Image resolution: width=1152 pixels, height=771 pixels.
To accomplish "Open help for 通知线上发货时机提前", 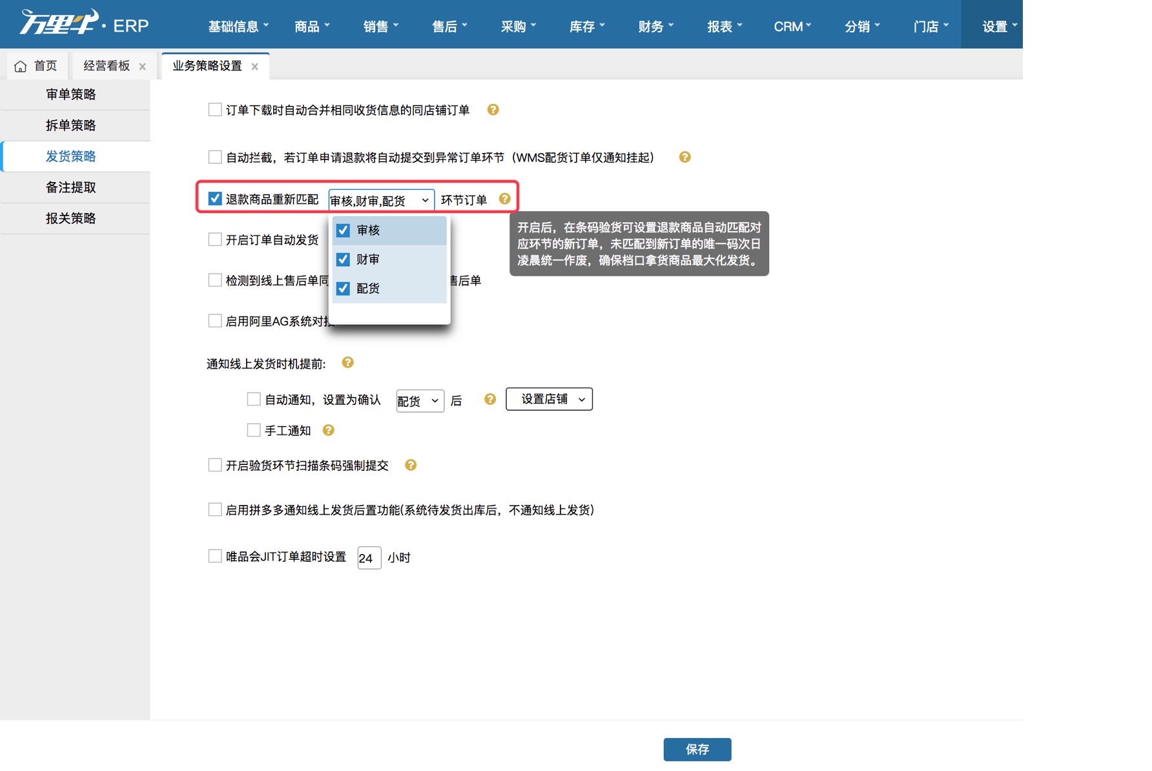I will pyautogui.click(x=347, y=363).
